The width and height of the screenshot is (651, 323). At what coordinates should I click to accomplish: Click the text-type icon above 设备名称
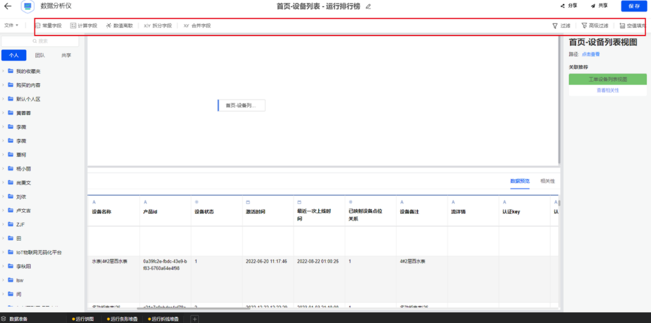[94, 202]
